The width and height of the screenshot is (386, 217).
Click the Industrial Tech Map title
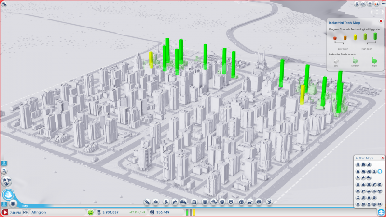(344, 23)
